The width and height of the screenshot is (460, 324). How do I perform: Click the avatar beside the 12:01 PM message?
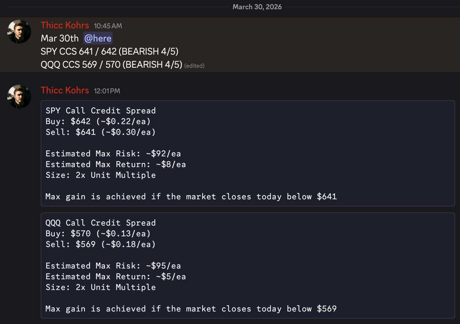tap(19, 96)
